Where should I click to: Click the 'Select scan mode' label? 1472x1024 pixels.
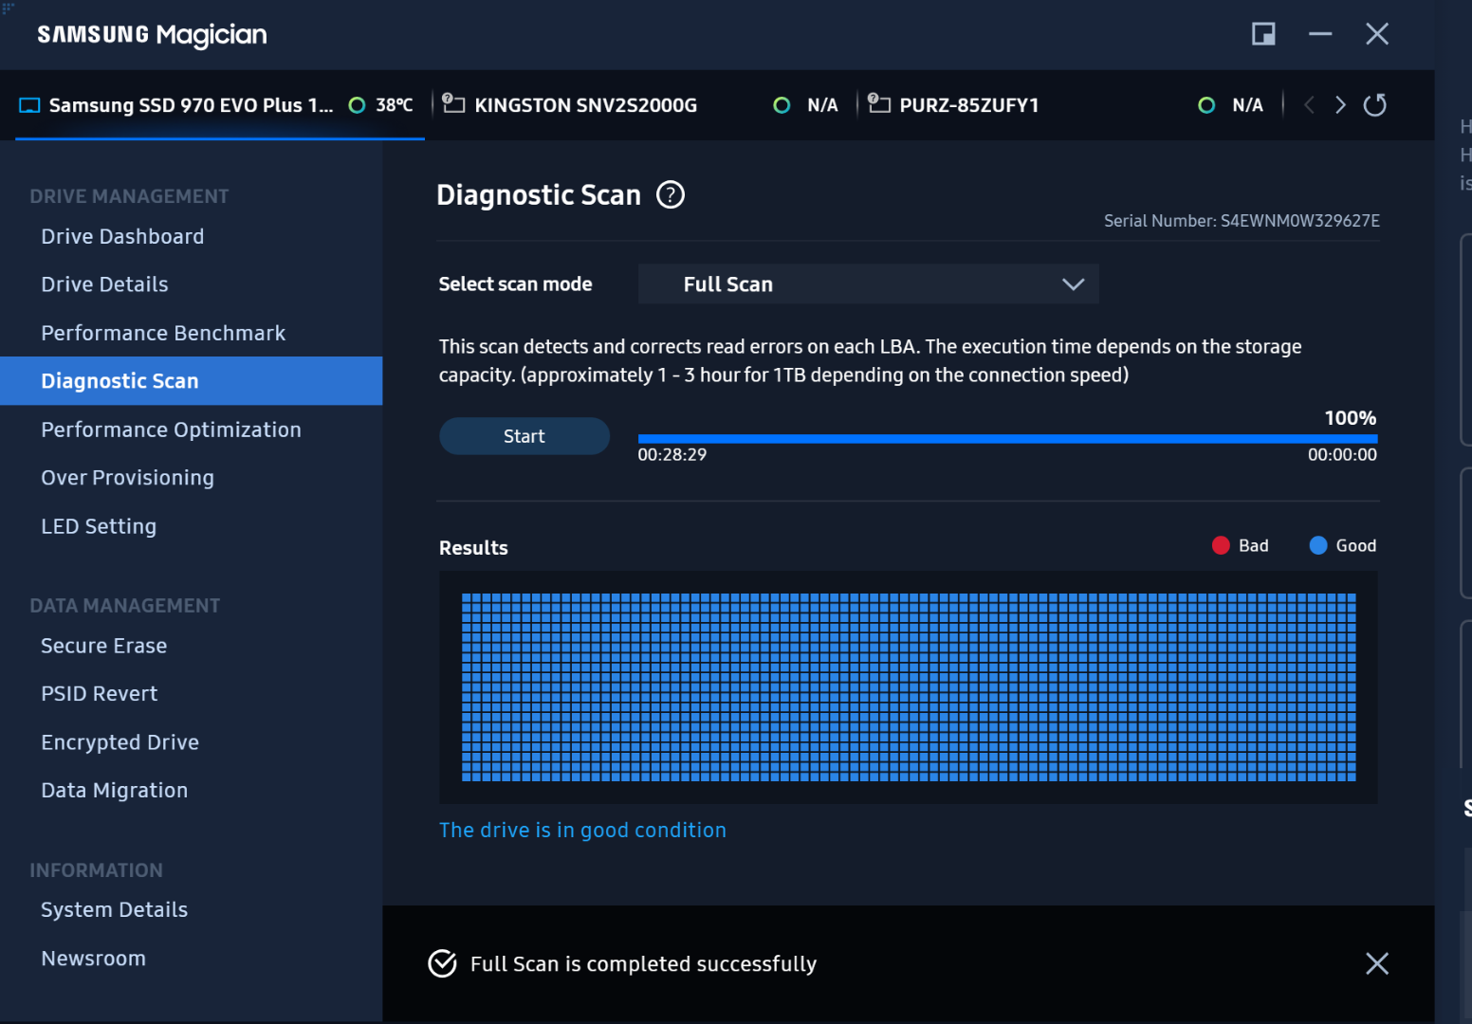(x=515, y=284)
